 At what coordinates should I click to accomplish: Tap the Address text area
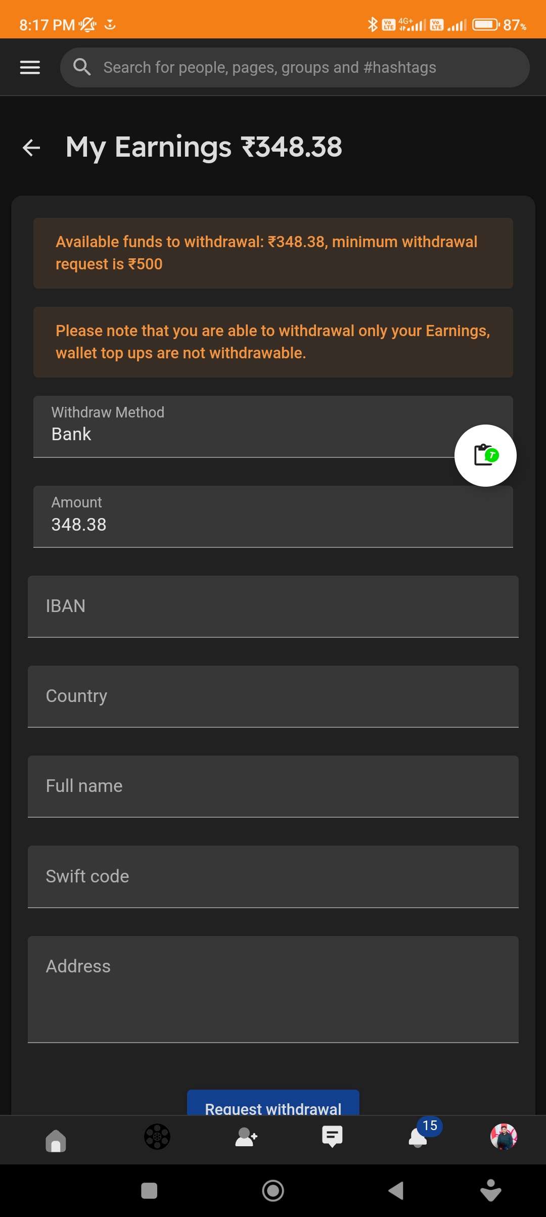[x=273, y=989]
